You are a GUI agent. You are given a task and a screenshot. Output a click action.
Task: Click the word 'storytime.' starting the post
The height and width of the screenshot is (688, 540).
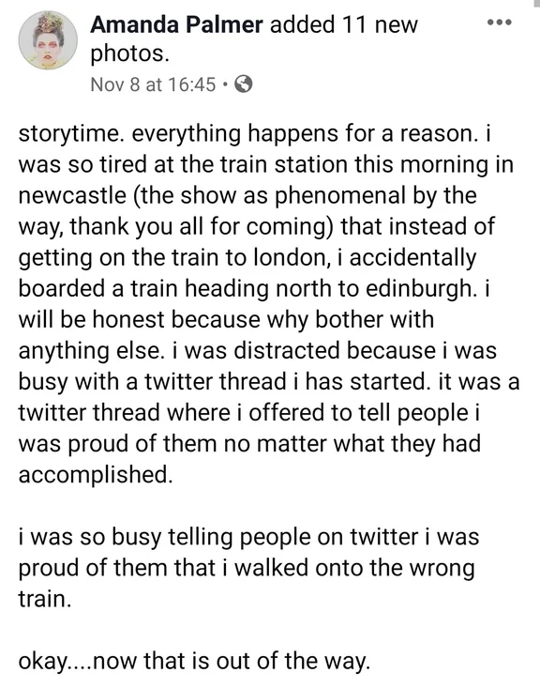[71, 134]
